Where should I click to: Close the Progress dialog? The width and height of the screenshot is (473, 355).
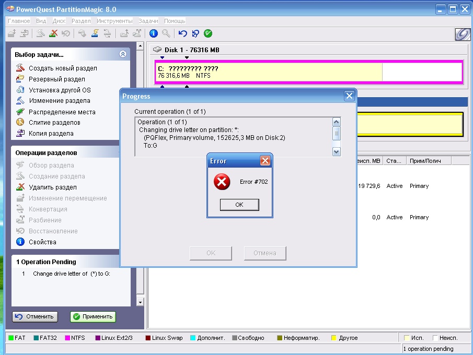(x=349, y=96)
